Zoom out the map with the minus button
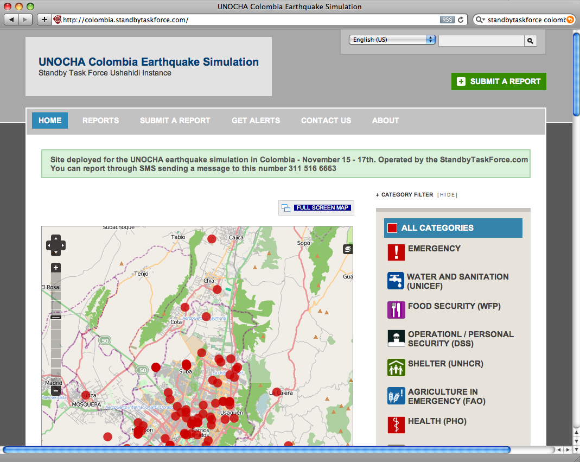The height and width of the screenshot is (462, 580). 56,391
